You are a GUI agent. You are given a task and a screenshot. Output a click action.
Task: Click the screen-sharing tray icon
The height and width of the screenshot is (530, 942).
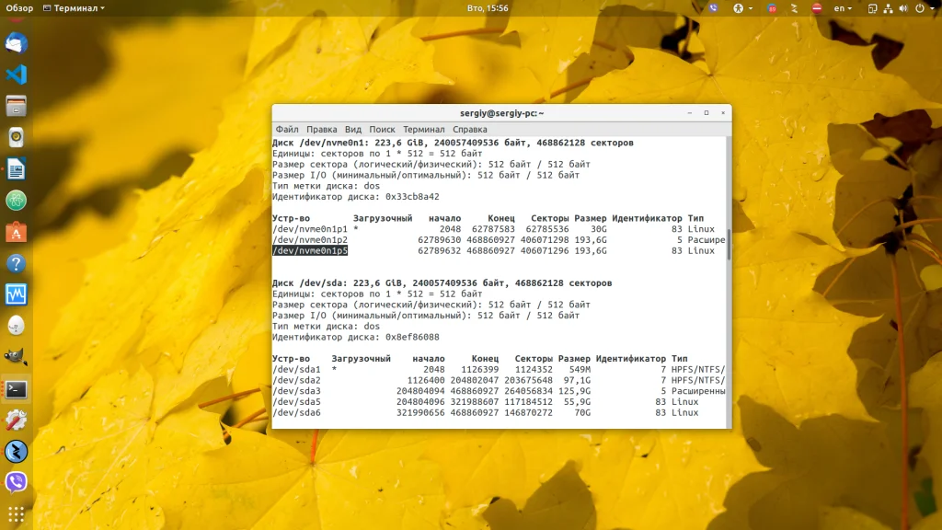(x=872, y=8)
